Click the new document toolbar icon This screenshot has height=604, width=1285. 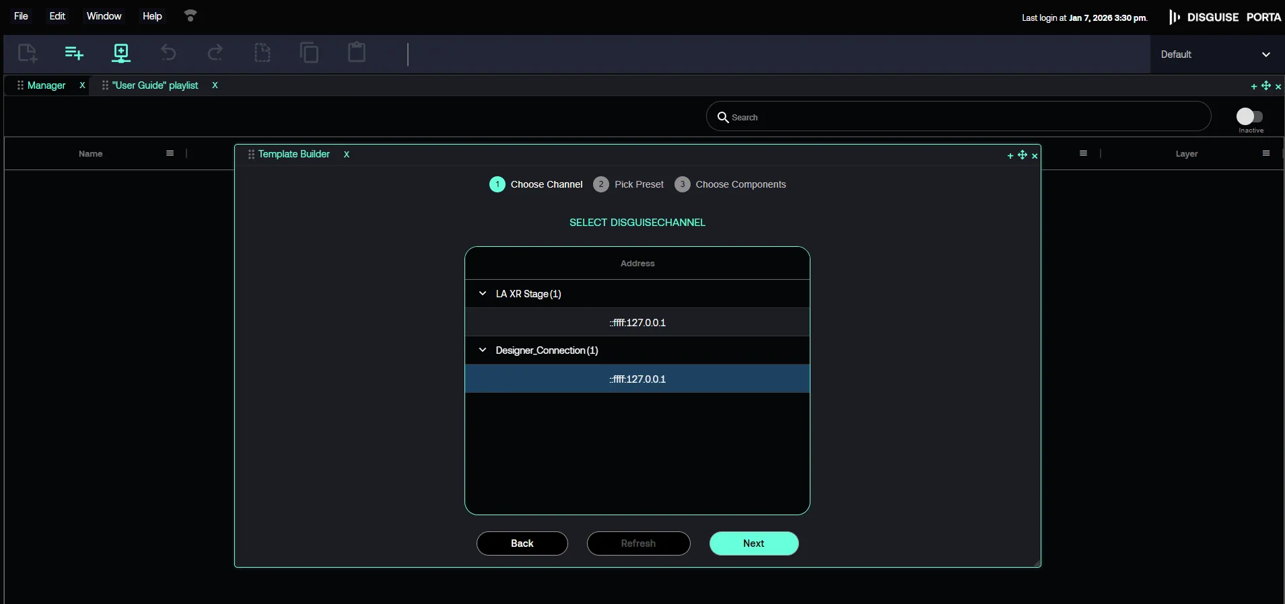28,53
